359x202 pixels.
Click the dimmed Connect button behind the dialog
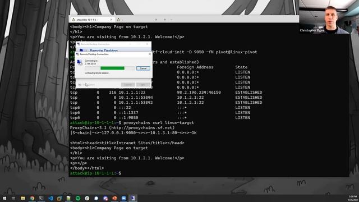(x=128, y=85)
